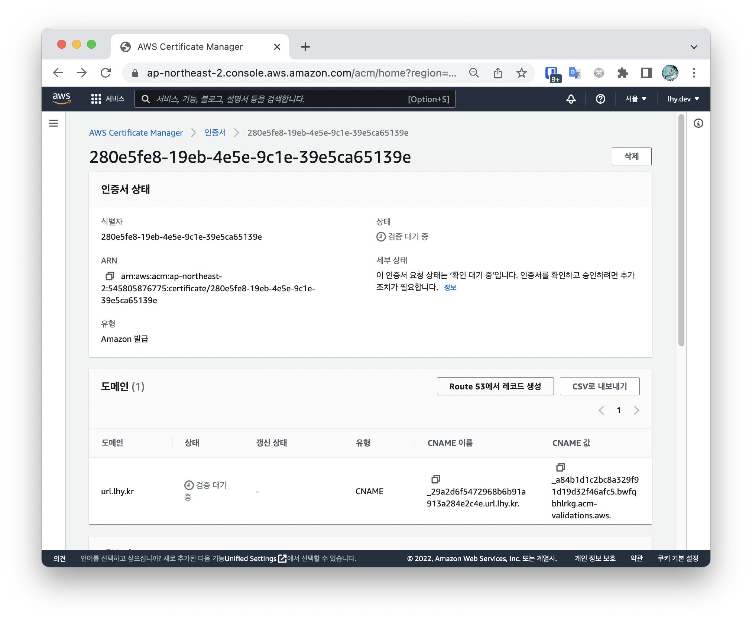Open the Google Translate extension icon
The image size is (752, 622).
tap(575, 73)
